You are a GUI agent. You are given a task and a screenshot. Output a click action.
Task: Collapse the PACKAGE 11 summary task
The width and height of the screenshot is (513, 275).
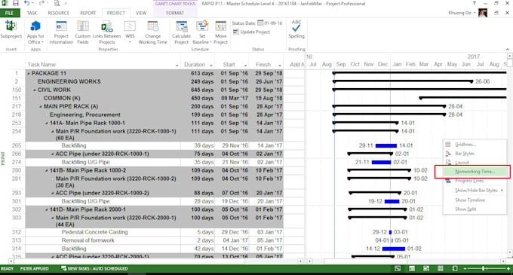(29, 74)
